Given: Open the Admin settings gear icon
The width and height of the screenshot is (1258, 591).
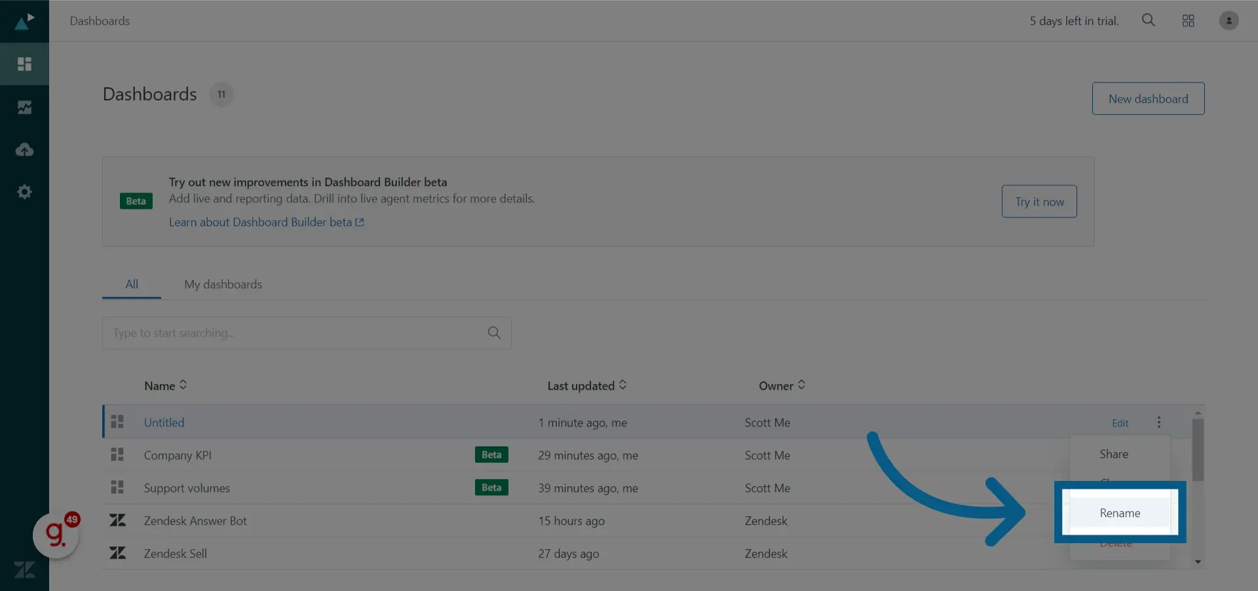Looking at the screenshot, I should (24, 192).
